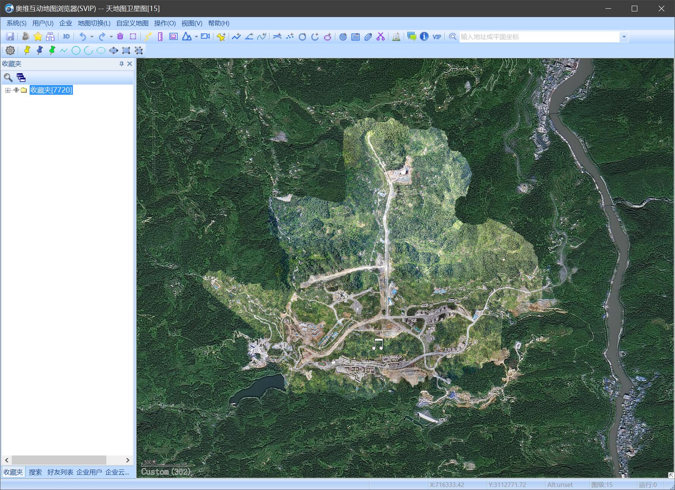Select the purple ruler measure tool
The image size is (675, 490).
160,36
